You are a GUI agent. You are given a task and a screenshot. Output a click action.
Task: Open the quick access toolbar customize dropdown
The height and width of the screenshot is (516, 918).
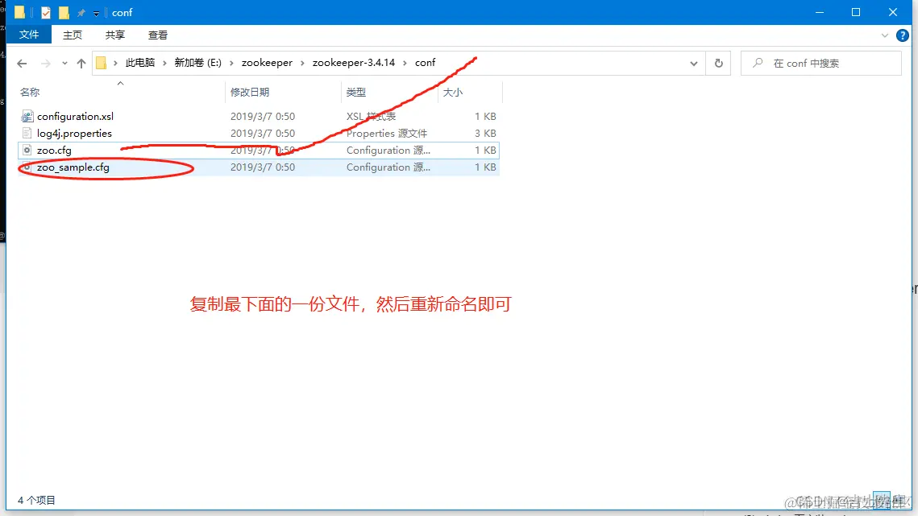tap(96, 13)
